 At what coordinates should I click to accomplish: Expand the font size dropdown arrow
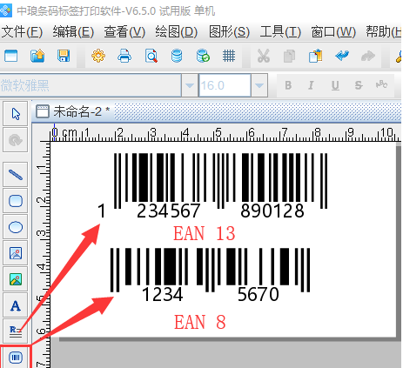(259, 85)
